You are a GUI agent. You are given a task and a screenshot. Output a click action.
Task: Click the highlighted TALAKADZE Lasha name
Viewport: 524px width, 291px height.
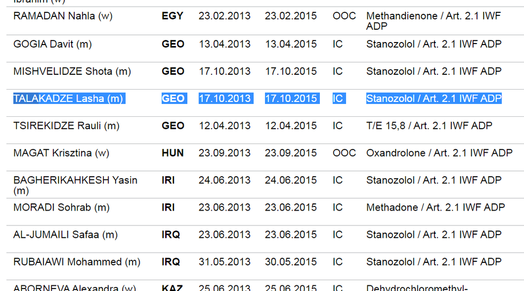click(69, 98)
